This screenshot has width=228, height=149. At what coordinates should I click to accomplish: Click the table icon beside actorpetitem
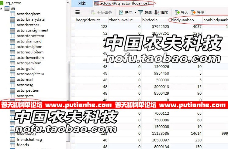(x=12, y=90)
